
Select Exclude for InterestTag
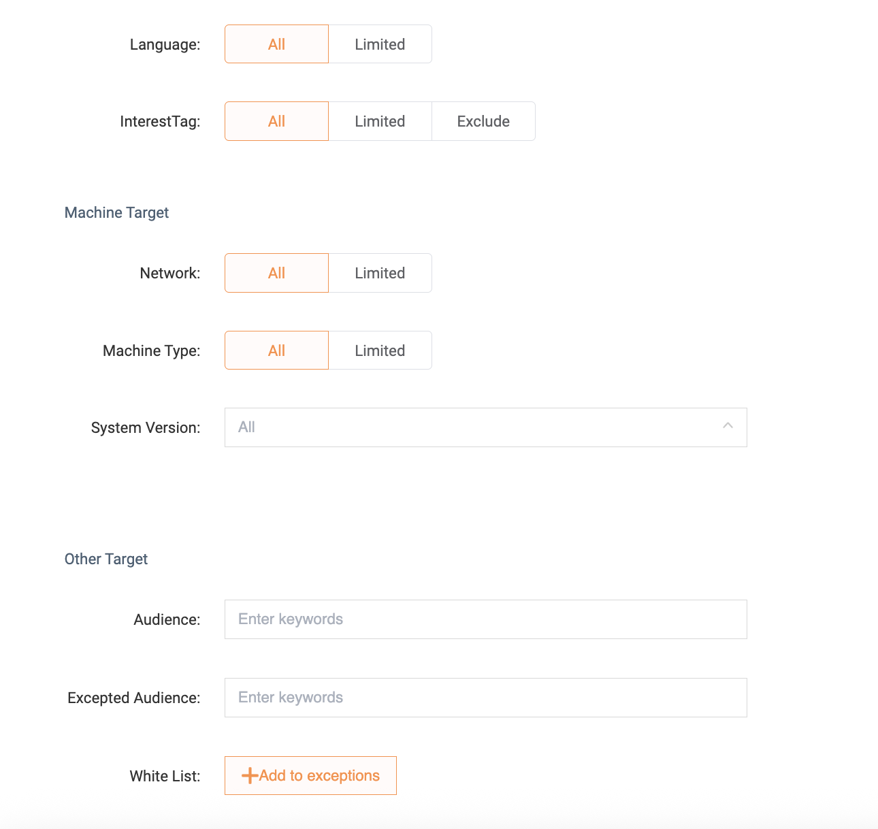coord(483,121)
